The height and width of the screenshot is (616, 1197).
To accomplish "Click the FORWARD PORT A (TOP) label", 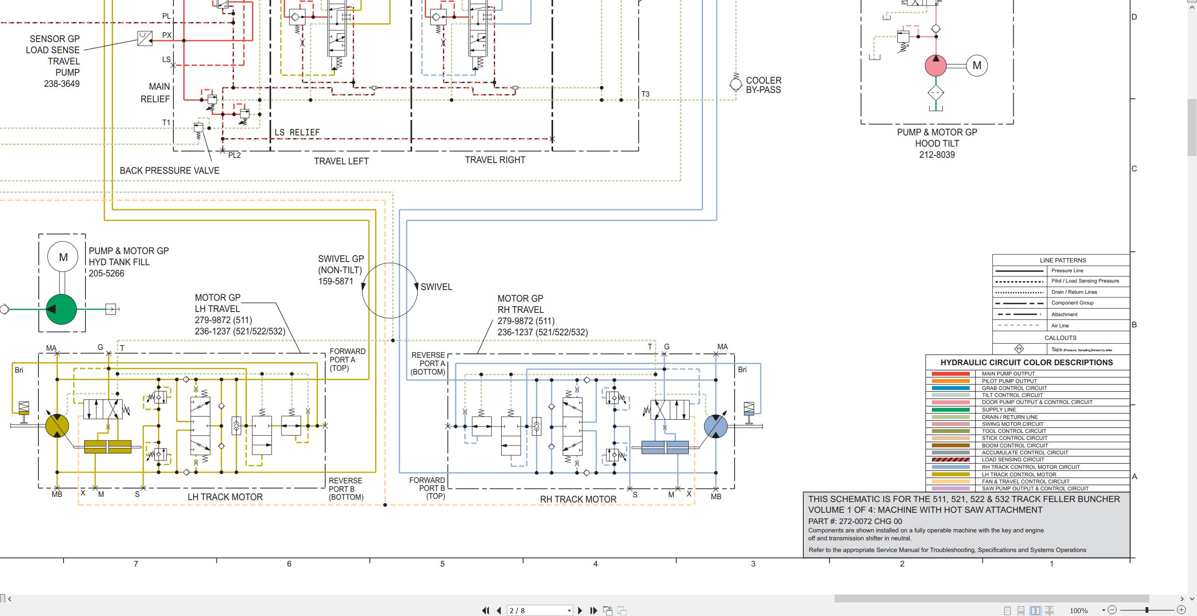I will (347, 360).
